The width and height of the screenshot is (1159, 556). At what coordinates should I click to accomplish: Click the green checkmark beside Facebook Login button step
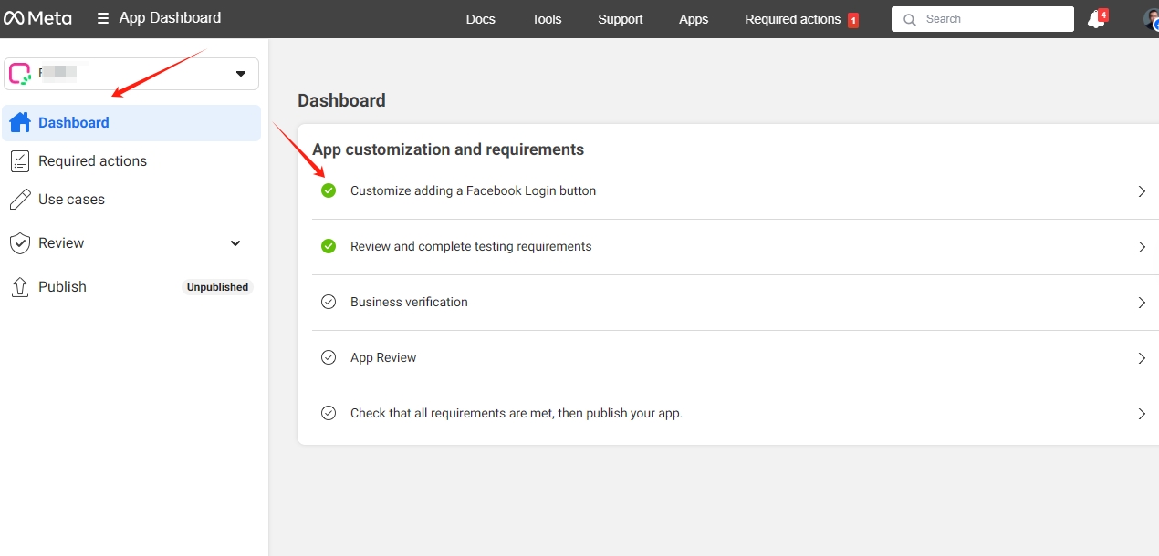pos(329,190)
